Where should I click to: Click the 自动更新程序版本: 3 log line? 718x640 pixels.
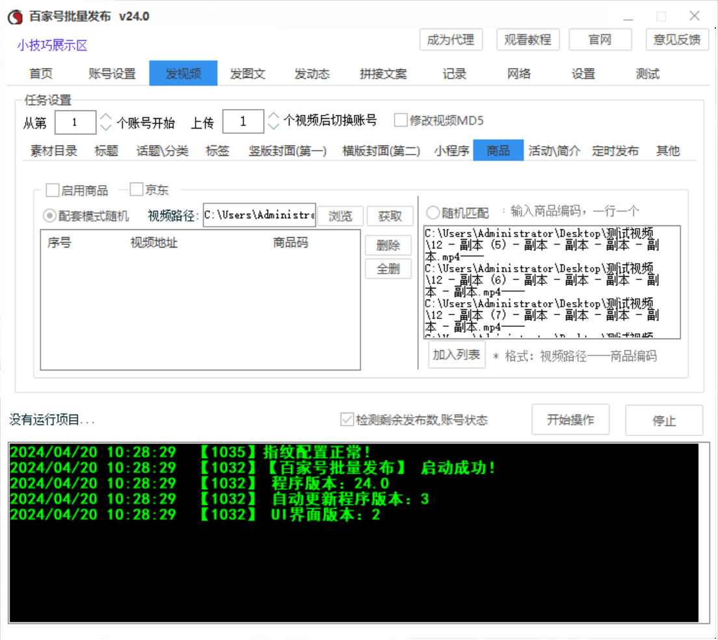tap(220, 498)
